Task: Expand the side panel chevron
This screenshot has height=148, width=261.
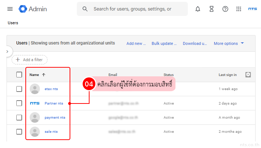Action: (x=7, y=51)
